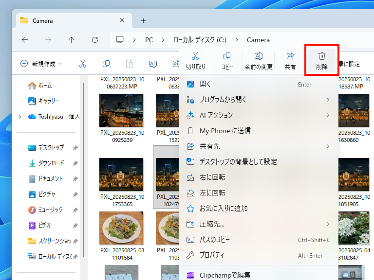Select salad photo PXL_20250825_031101584
This screenshot has width=374, height=280.
121,228
